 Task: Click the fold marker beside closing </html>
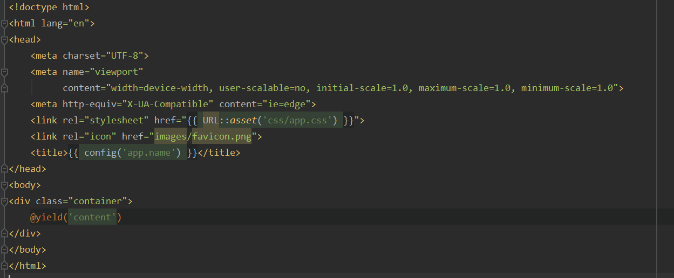[x=4, y=266]
